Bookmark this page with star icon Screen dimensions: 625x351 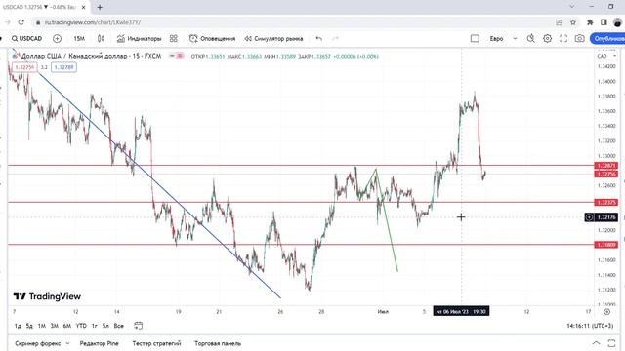(x=573, y=22)
